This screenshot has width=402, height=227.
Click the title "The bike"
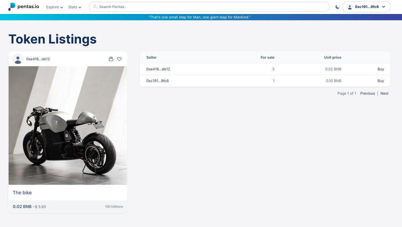(22, 193)
